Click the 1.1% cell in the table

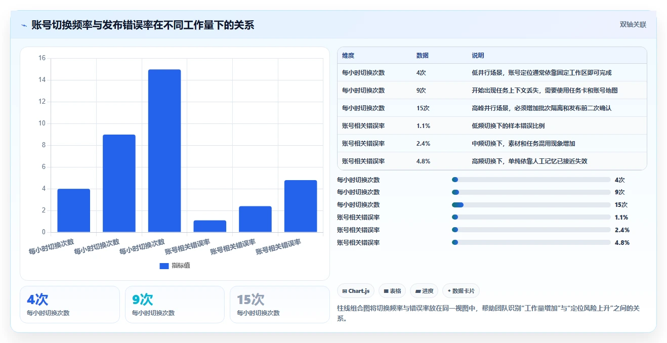(x=423, y=126)
